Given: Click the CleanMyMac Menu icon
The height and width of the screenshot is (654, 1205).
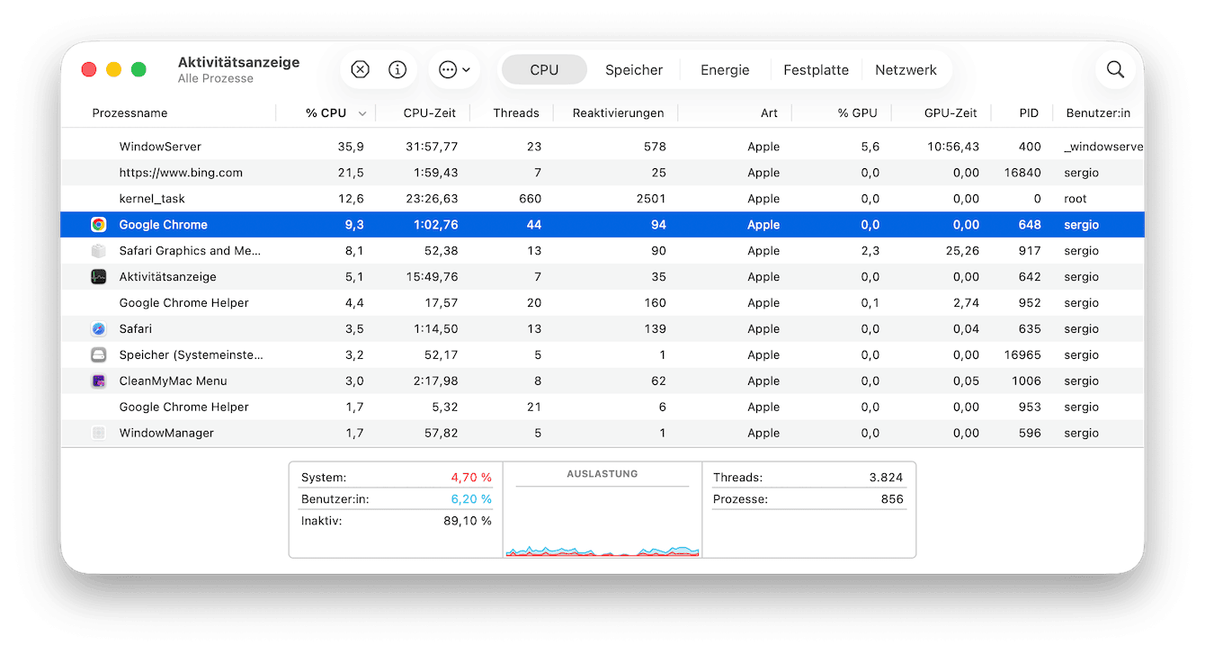Looking at the screenshot, I should click(x=98, y=381).
